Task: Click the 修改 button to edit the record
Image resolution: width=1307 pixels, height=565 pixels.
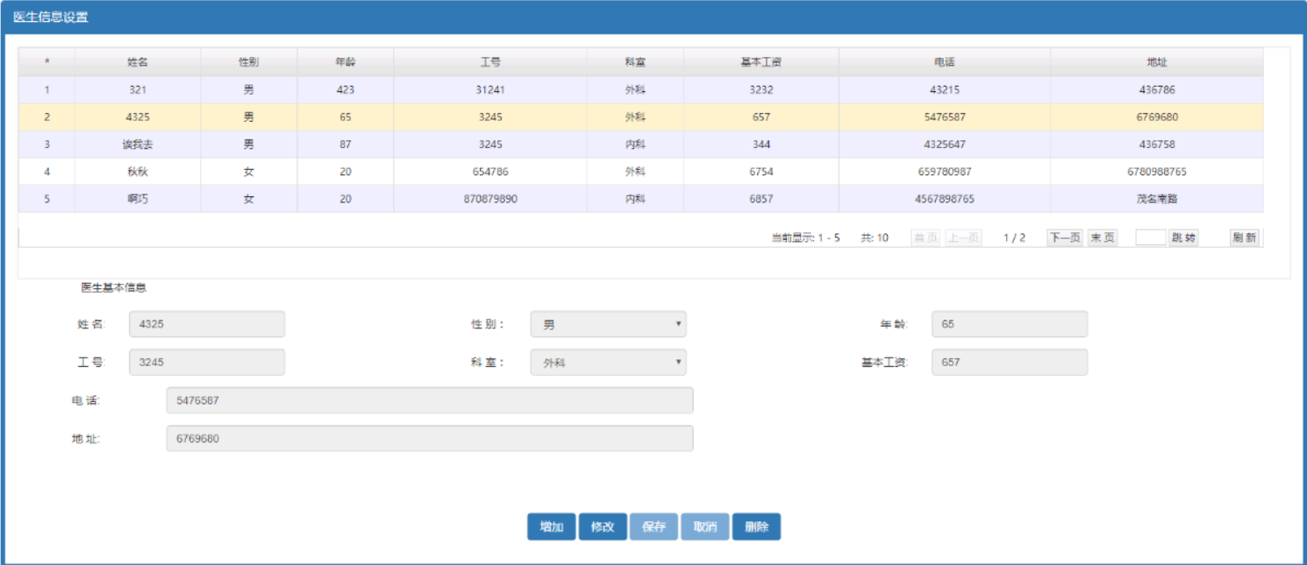Action: pos(603,526)
